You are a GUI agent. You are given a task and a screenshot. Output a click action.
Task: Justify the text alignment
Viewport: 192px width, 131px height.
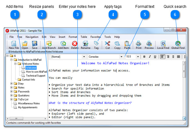178,57
